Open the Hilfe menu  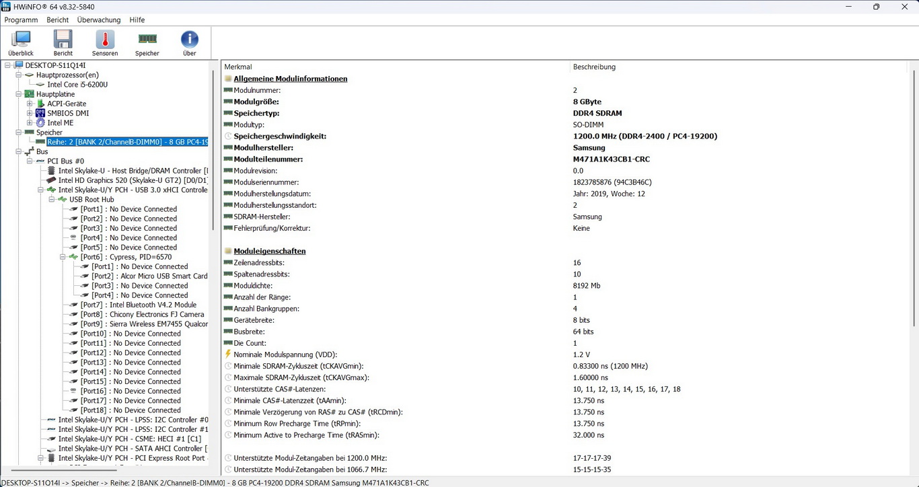click(137, 20)
